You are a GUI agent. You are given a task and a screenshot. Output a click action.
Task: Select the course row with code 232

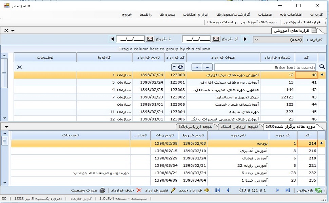tap(168, 173)
